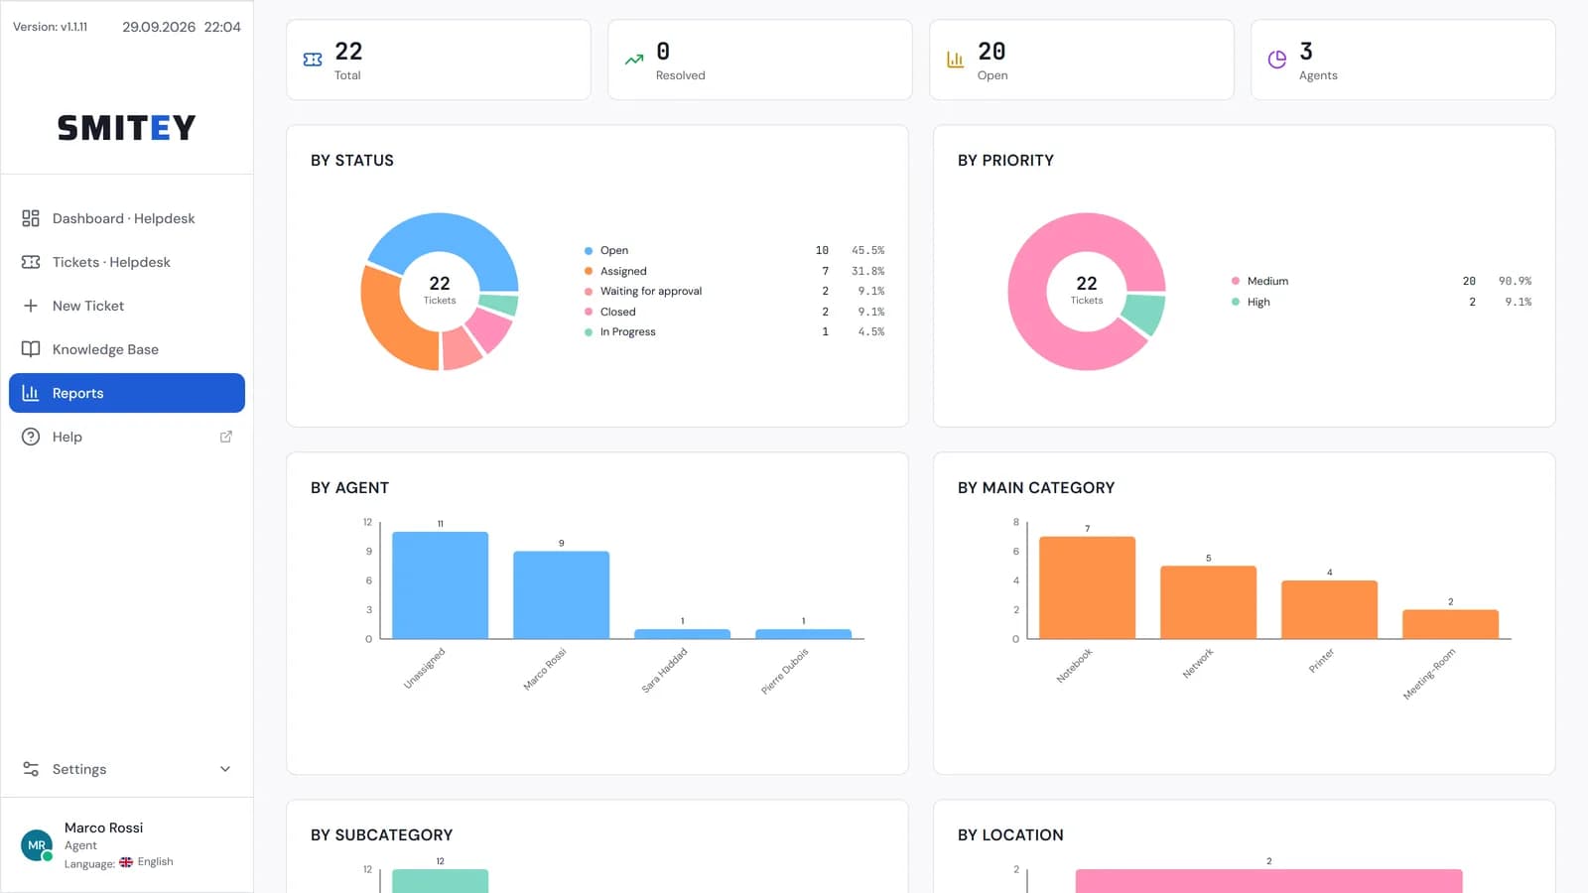The height and width of the screenshot is (893, 1588).
Task: Click the SMITEY logo
Action: click(x=126, y=128)
